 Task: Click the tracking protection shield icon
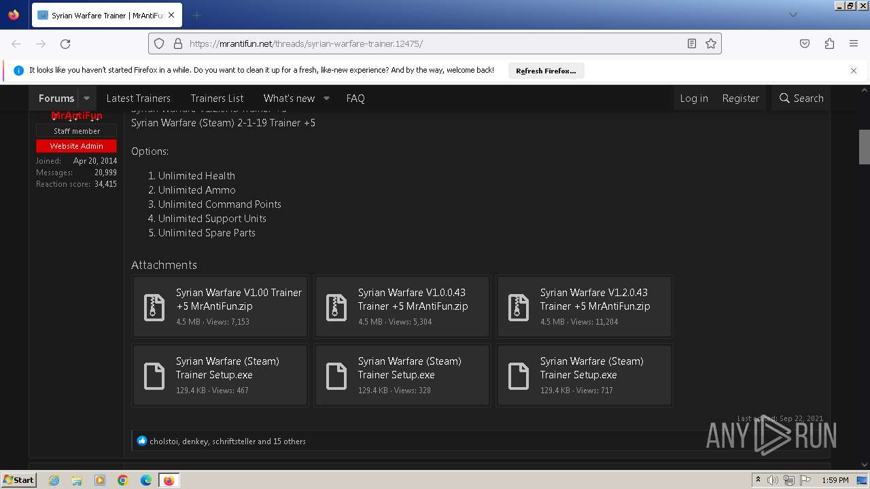coord(159,43)
